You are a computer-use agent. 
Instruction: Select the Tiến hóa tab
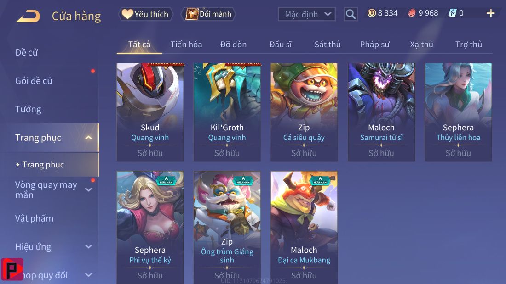coord(186,45)
